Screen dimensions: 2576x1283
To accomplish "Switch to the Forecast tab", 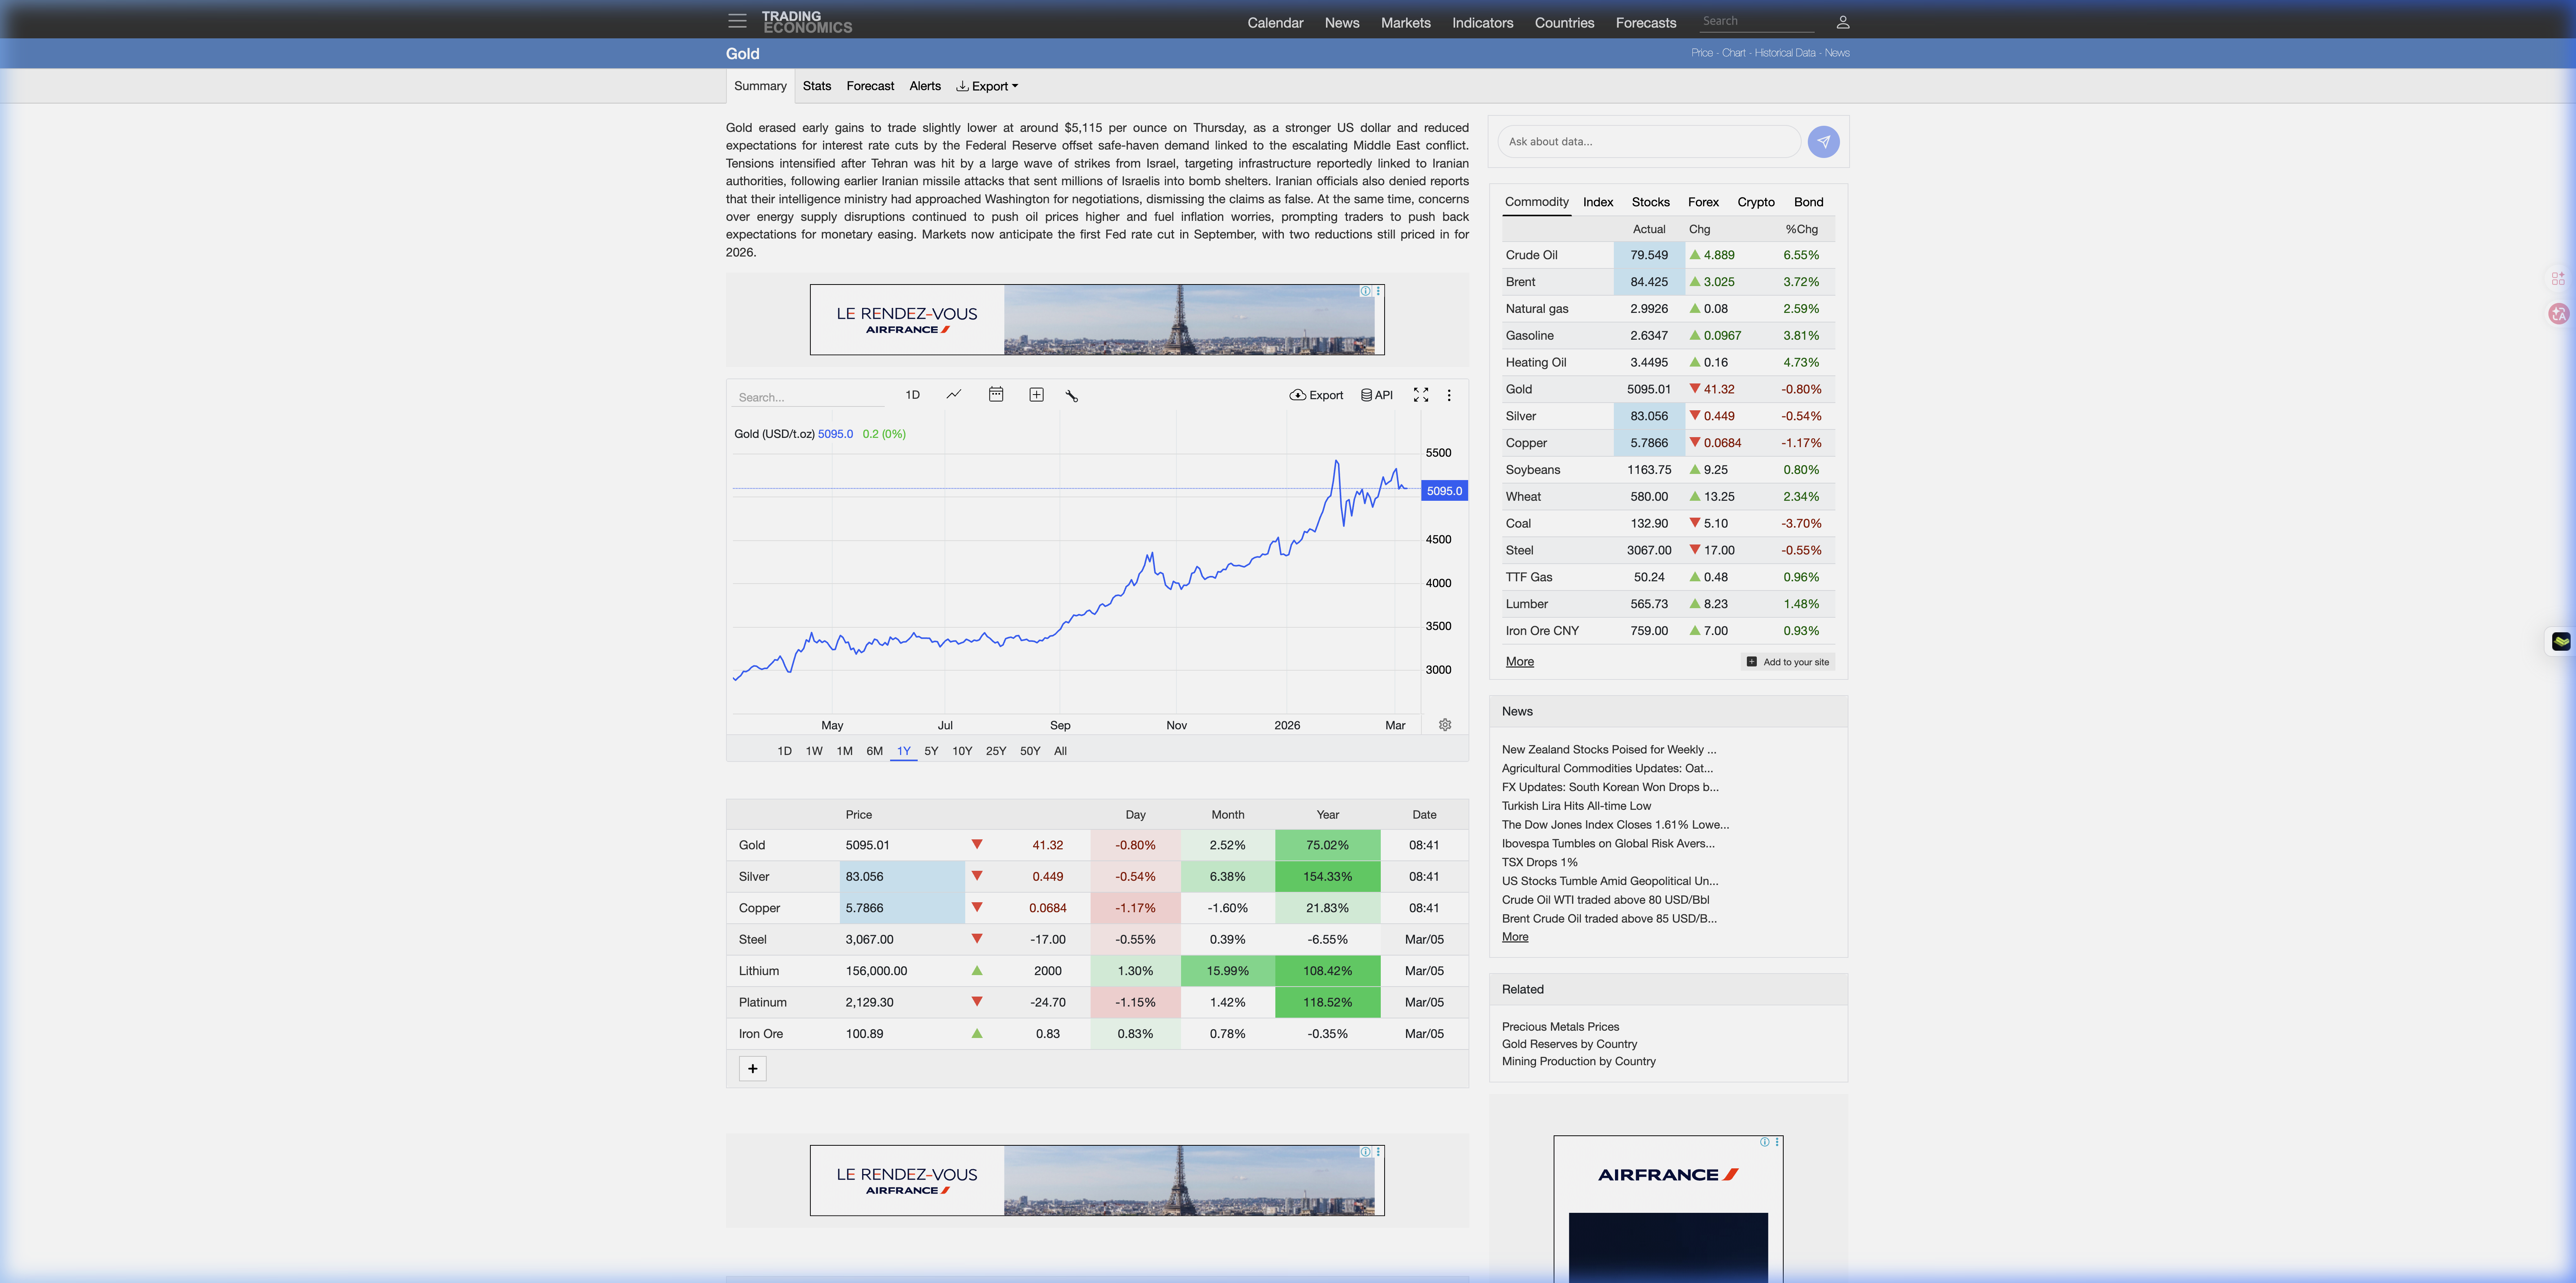I will [x=870, y=86].
